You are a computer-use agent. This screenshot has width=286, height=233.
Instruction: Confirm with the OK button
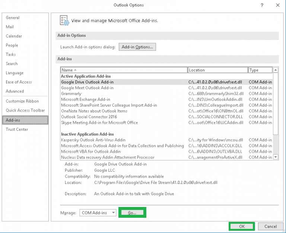pyautogui.click(x=242, y=226)
